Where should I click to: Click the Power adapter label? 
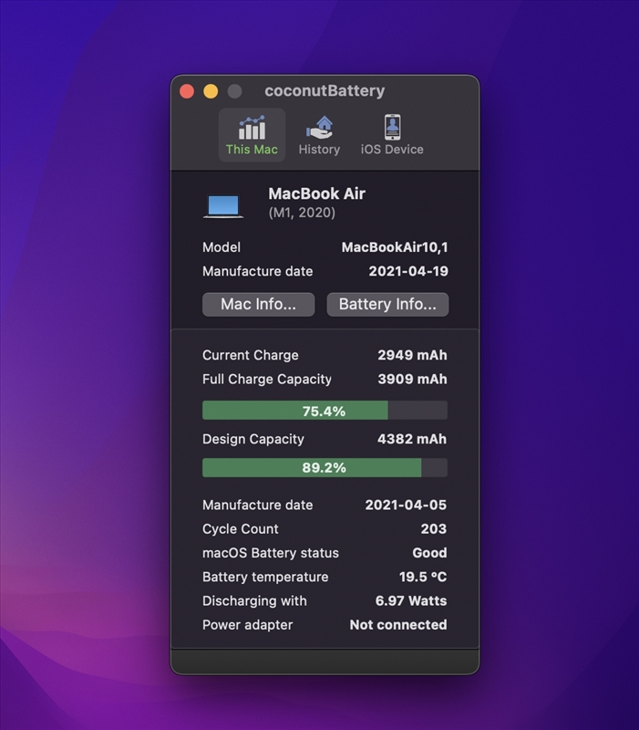pos(247,625)
